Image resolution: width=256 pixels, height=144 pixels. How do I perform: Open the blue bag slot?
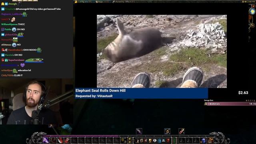203,140
